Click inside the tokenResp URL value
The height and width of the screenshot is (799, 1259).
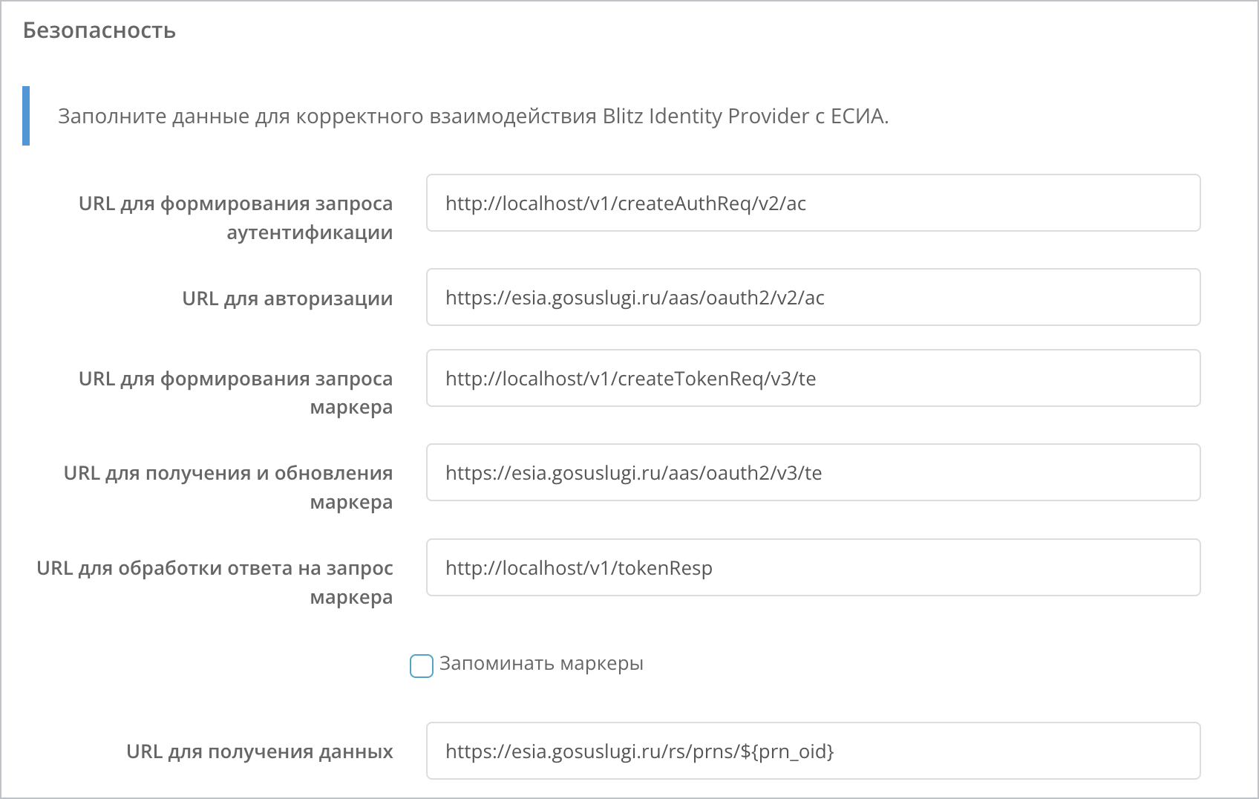578,567
